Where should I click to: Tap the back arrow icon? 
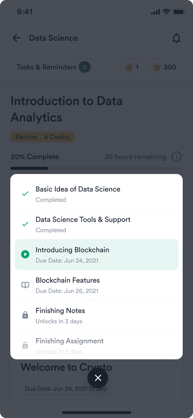pos(17,38)
